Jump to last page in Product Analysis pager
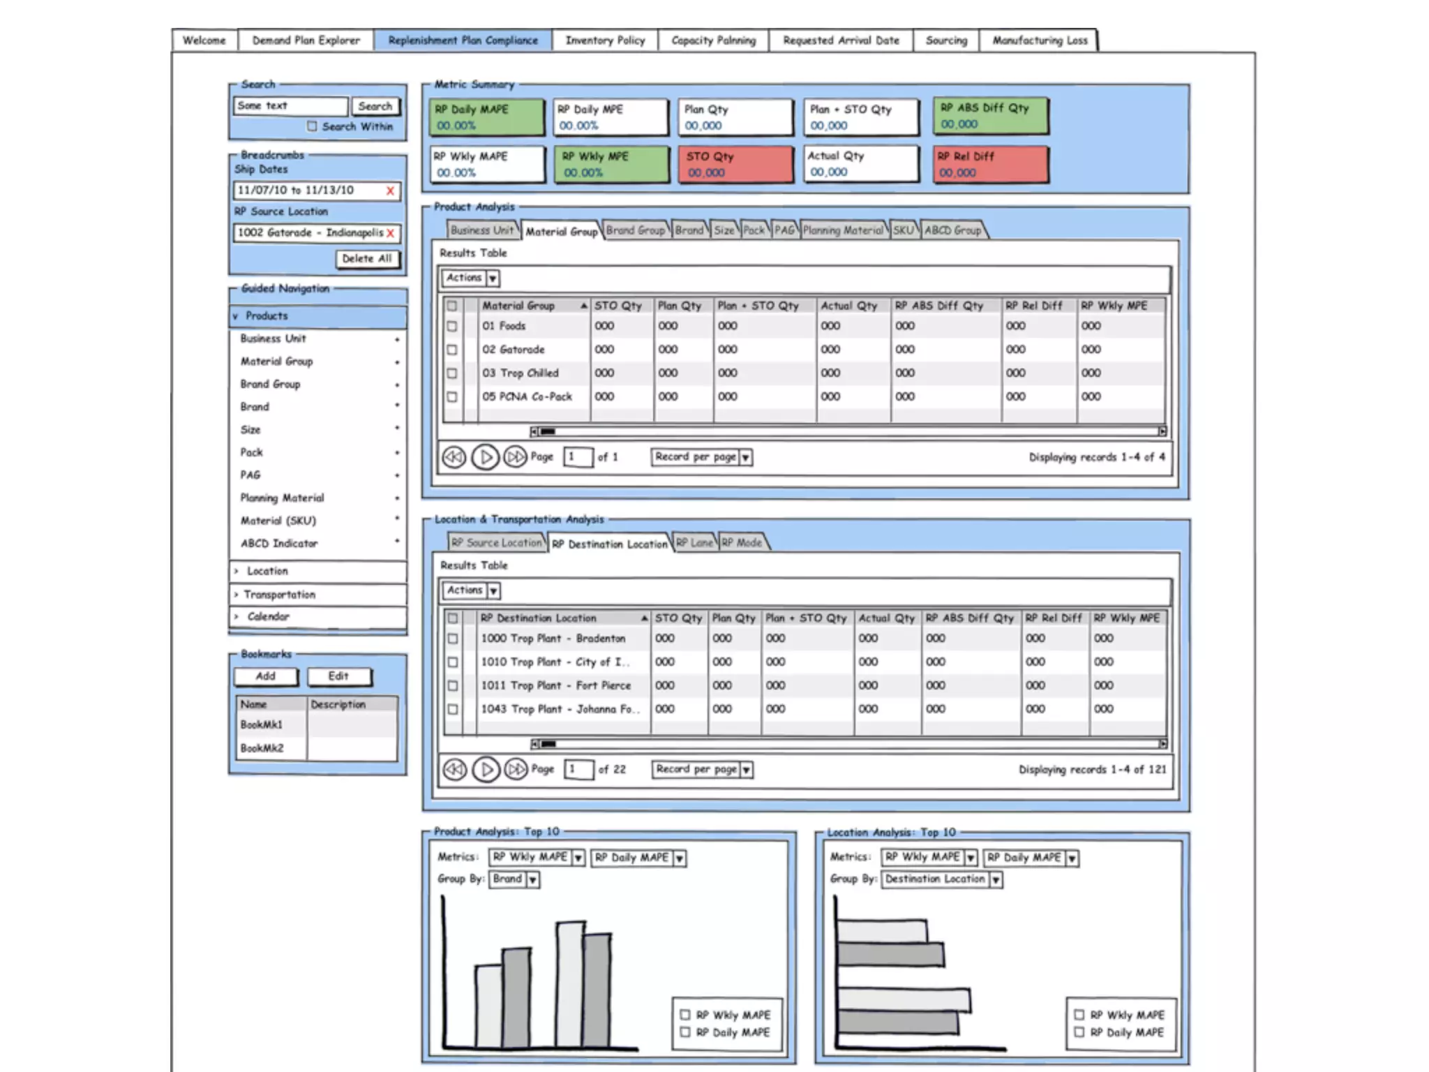1429x1072 pixels. [516, 457]
